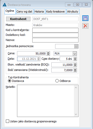Decrease EOQ value with down arrow

click(x=75, y=66)
